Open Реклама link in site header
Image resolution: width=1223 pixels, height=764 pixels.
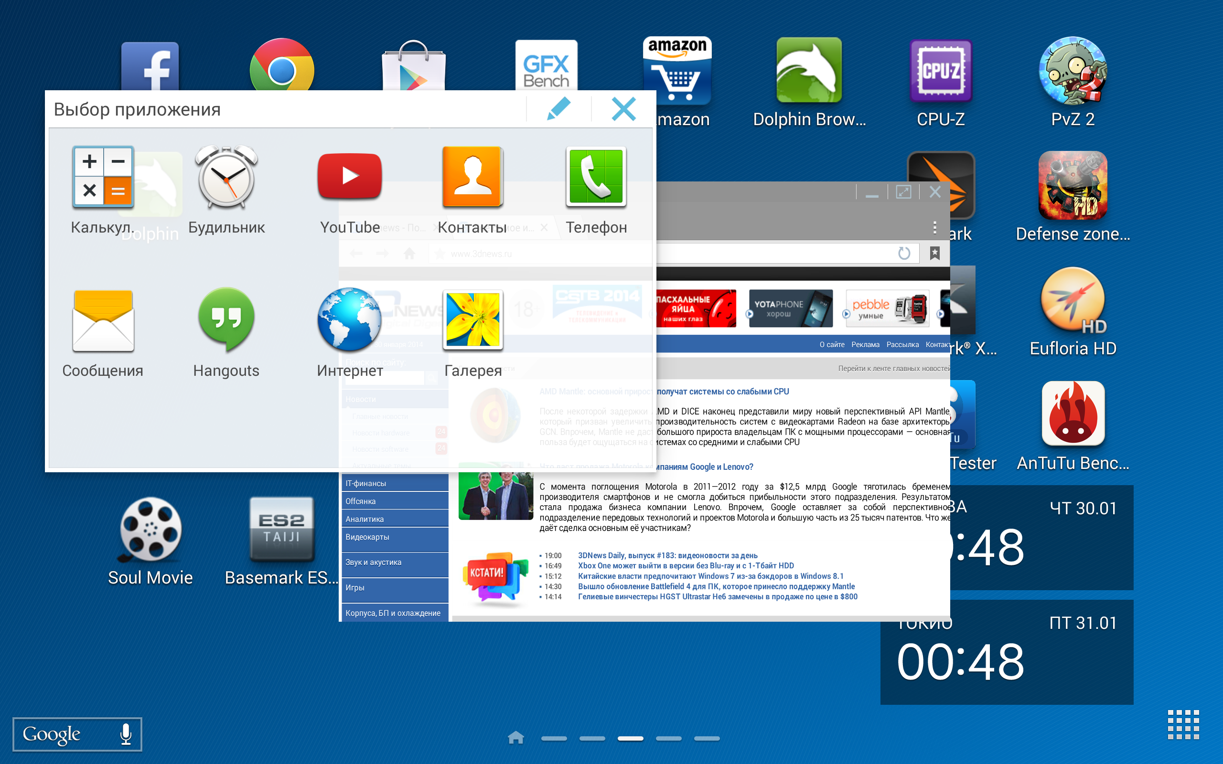[x=865, y=345]
